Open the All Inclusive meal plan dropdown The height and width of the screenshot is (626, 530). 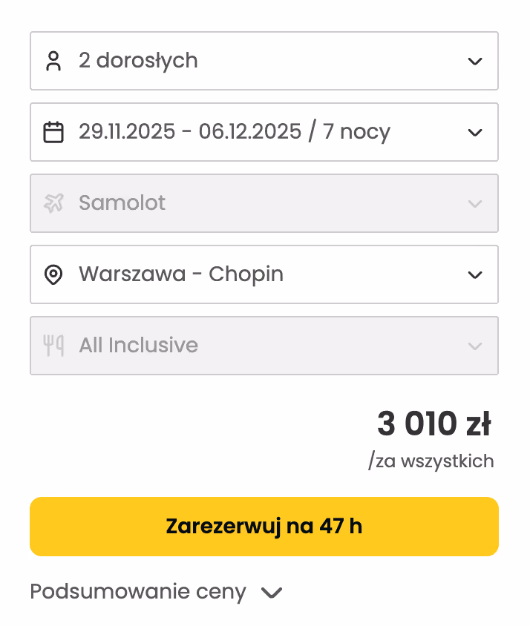pos(475,346)
